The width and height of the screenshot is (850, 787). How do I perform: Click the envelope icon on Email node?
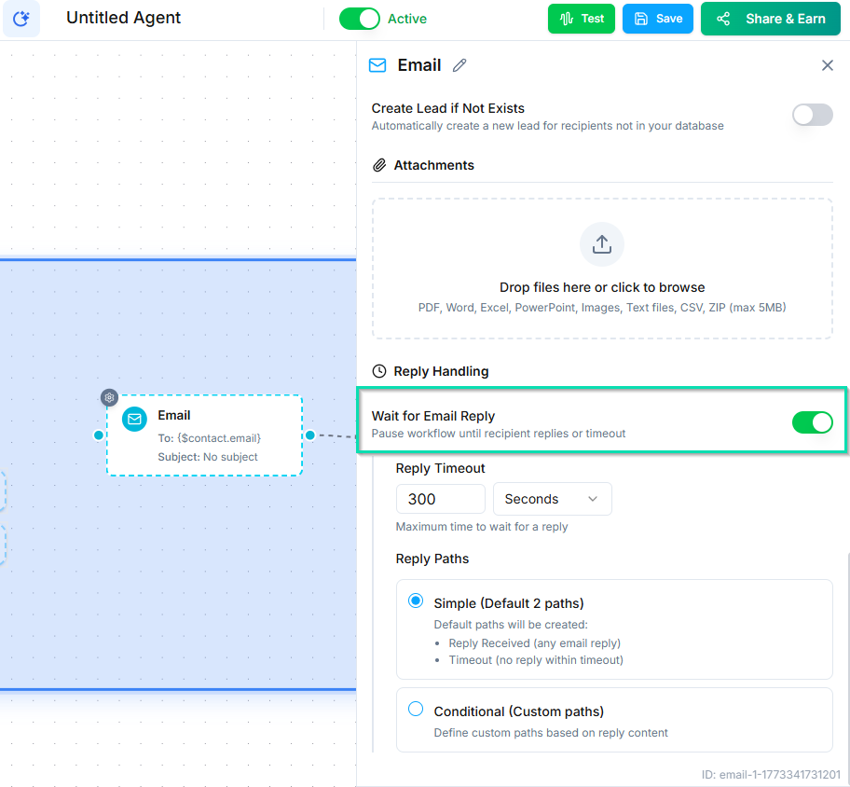pyautogui.click(x=135, y=419)
